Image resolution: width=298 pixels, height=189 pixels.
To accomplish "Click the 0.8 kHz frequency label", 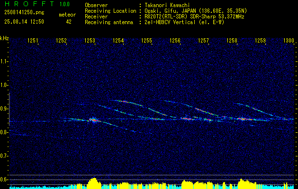I will point(4,132).
